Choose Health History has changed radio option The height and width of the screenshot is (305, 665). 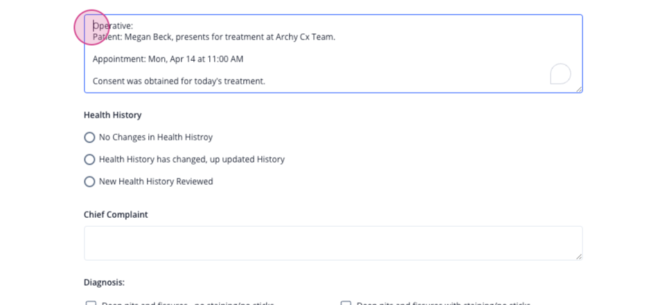(x=89, y=159)
